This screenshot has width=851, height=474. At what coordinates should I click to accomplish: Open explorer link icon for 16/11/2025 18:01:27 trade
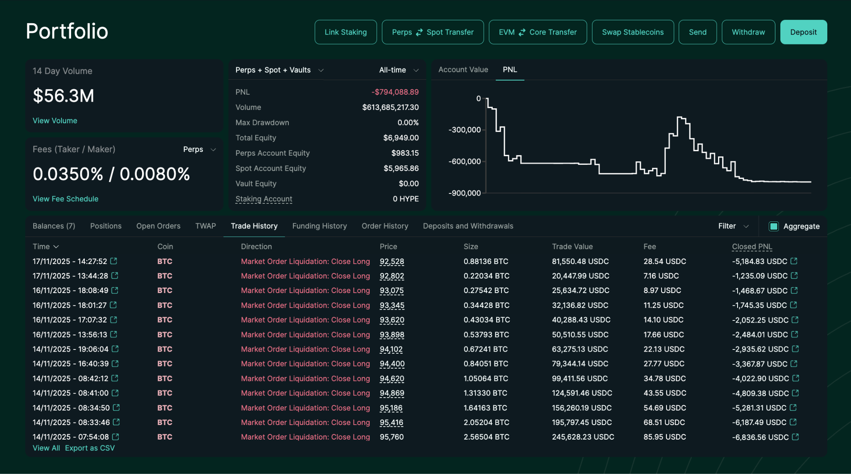(x=113, y=305)
